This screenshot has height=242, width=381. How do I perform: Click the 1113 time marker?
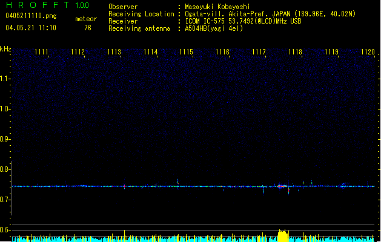(x=114, y=52)
